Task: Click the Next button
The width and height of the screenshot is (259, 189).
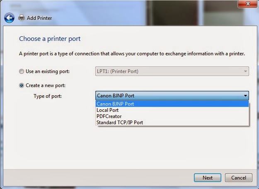Action: click(x=208, y=177)
